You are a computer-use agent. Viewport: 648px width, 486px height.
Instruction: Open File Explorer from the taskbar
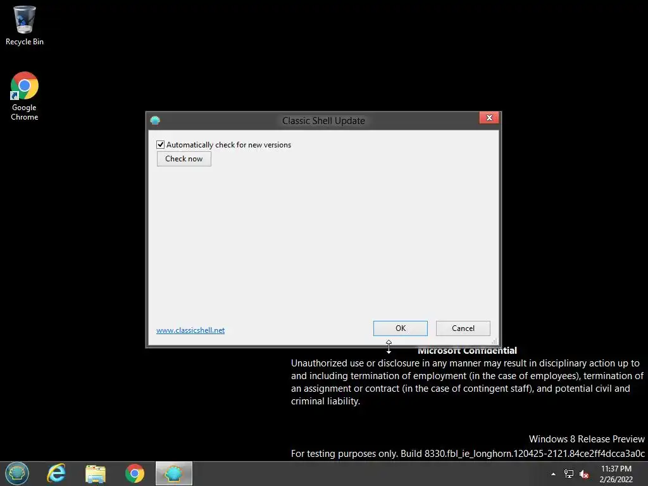96,473
